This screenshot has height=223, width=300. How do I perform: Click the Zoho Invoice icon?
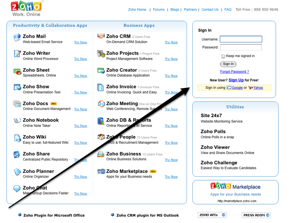(x=100, y=87)
